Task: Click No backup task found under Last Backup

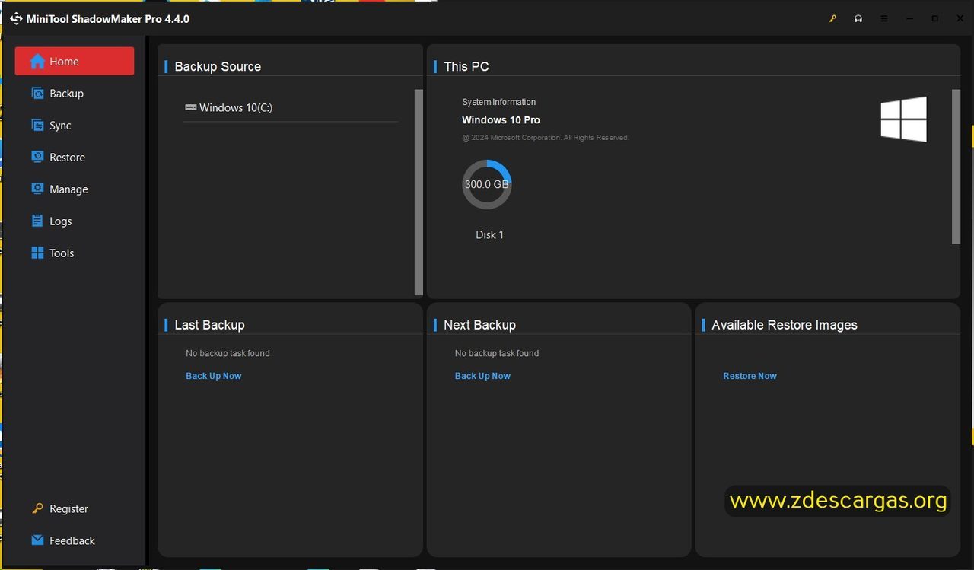Action: coord(228,353)
